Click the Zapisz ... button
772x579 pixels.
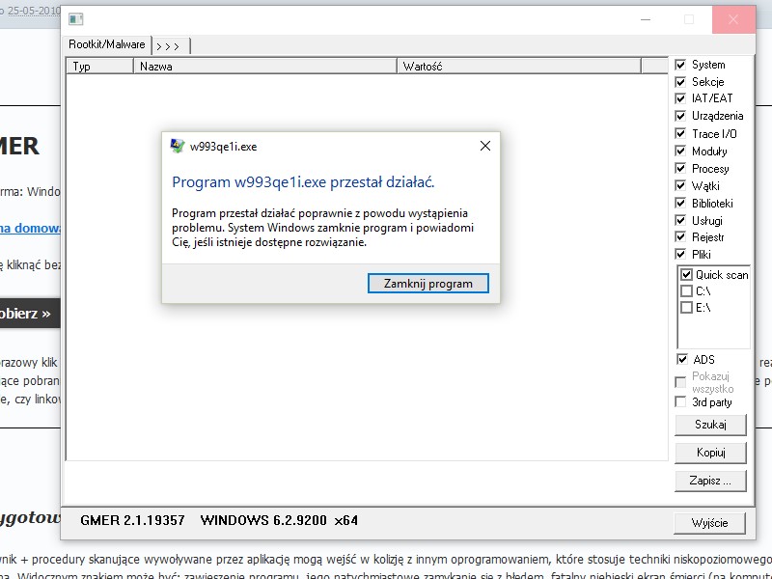click(x=710, y=481)
